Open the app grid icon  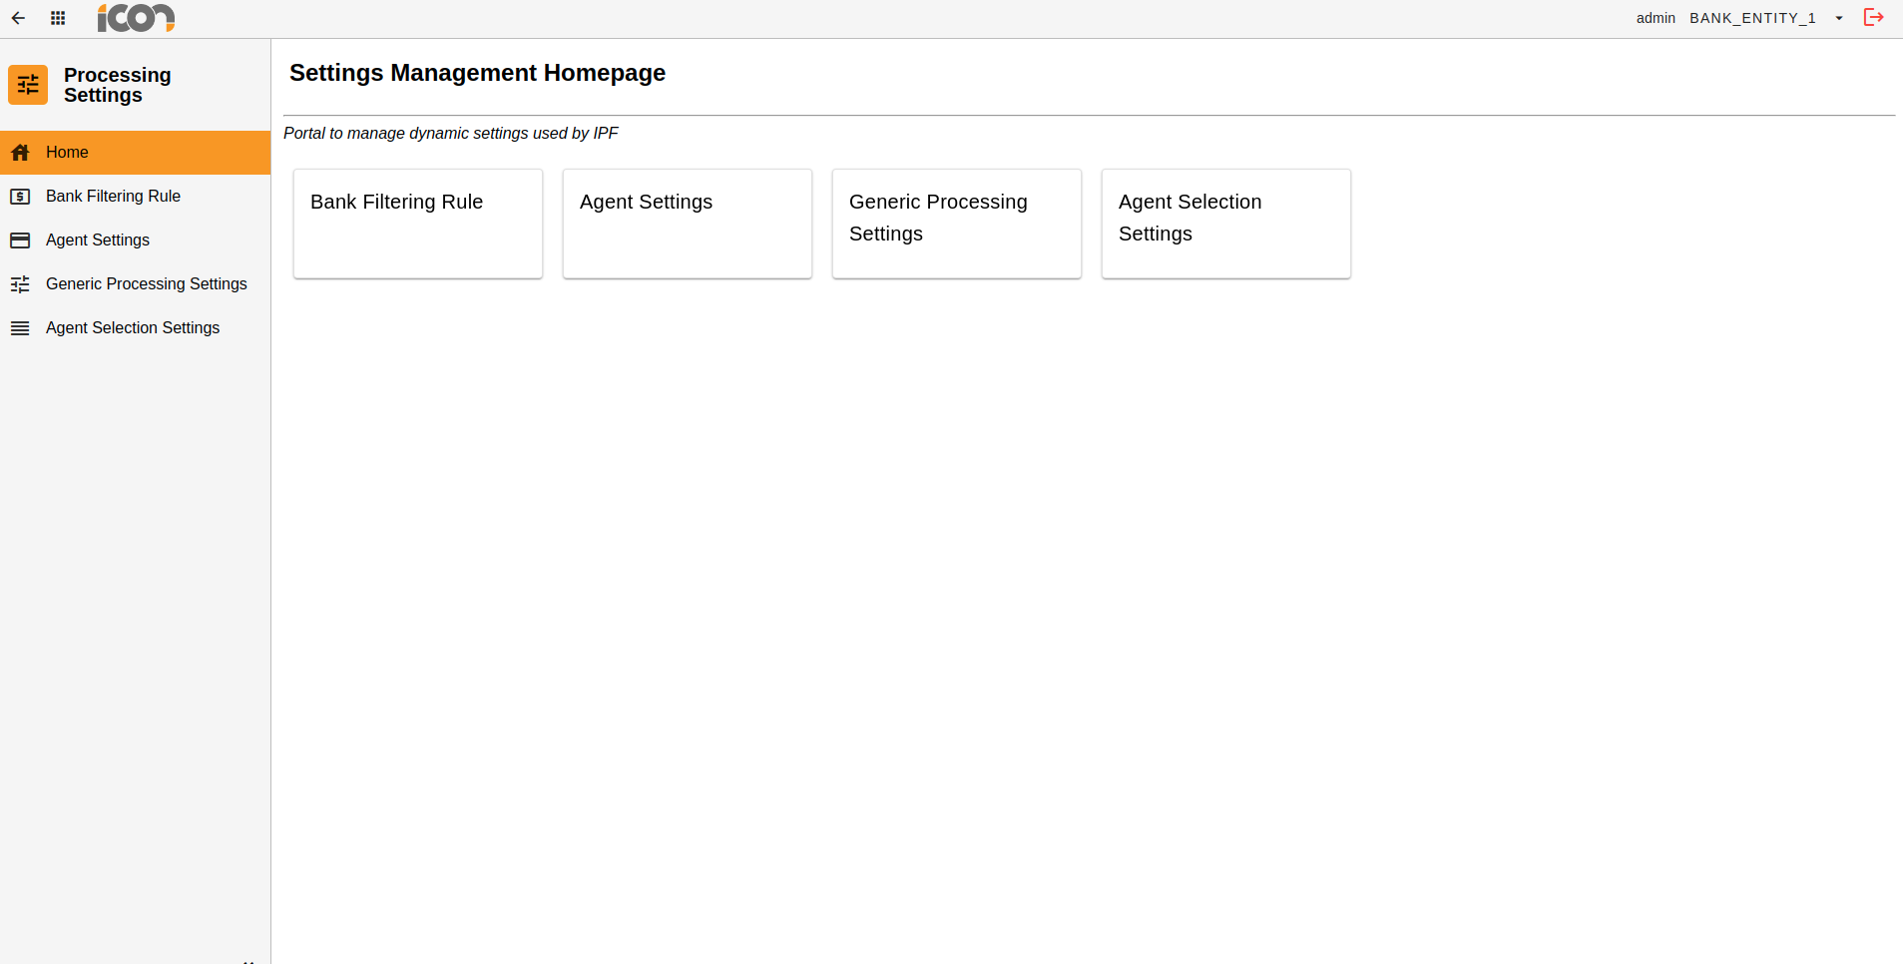[58, 18]
